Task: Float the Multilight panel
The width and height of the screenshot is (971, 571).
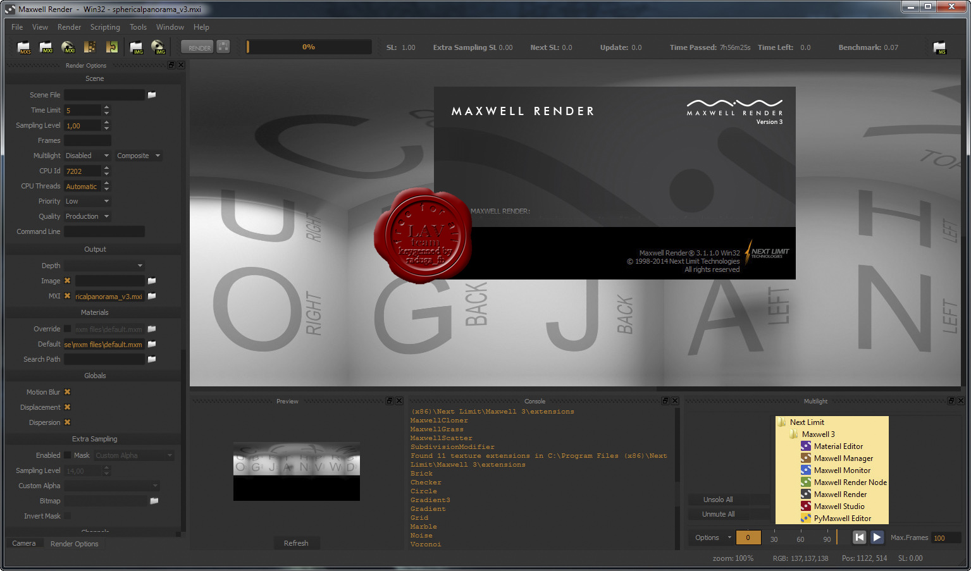Action: 951,401
